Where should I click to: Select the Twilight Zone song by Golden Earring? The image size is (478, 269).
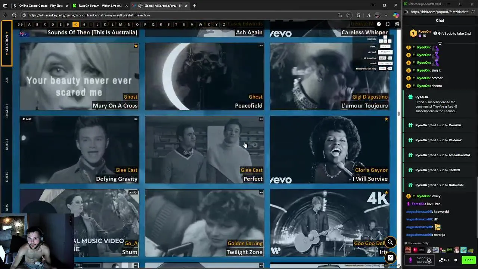[205, 223]
